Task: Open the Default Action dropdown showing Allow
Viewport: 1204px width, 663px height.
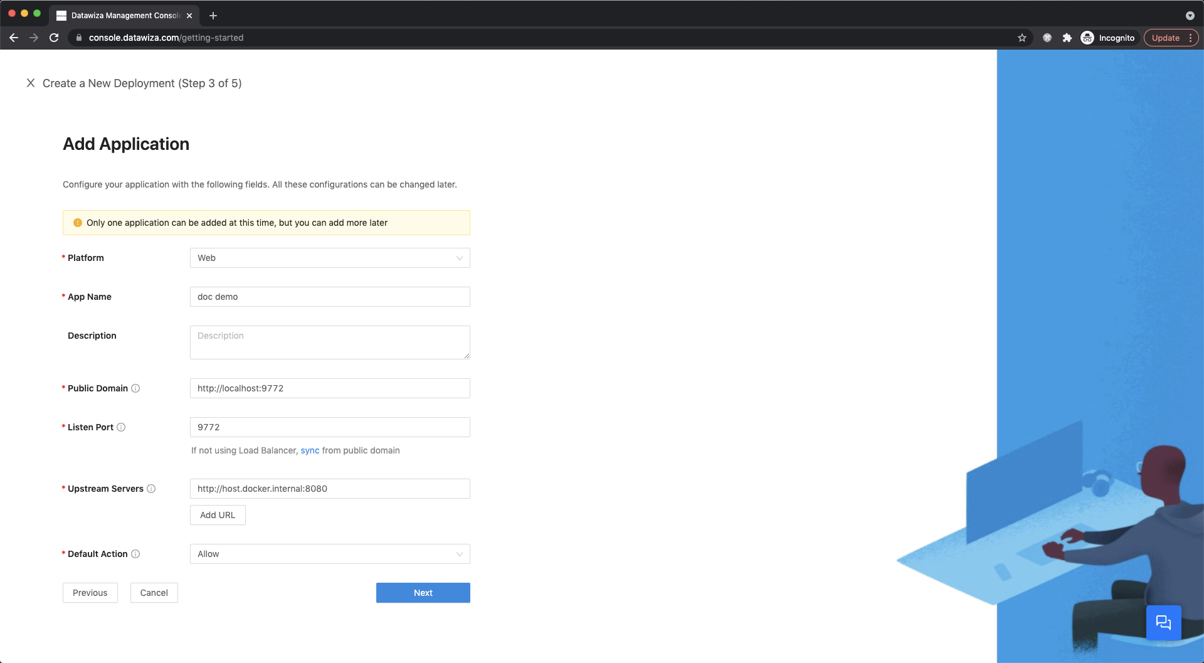Action: click(x=330, y=554)
